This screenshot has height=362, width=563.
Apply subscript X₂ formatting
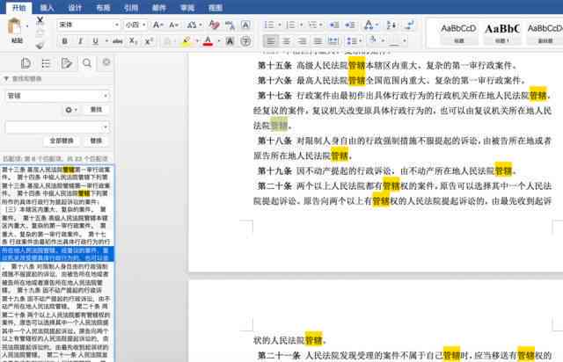tap(133, 41)
